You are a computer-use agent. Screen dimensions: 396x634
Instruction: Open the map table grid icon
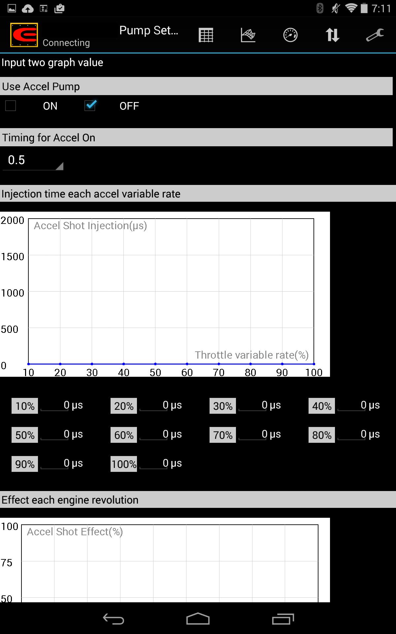pos(206,35)
